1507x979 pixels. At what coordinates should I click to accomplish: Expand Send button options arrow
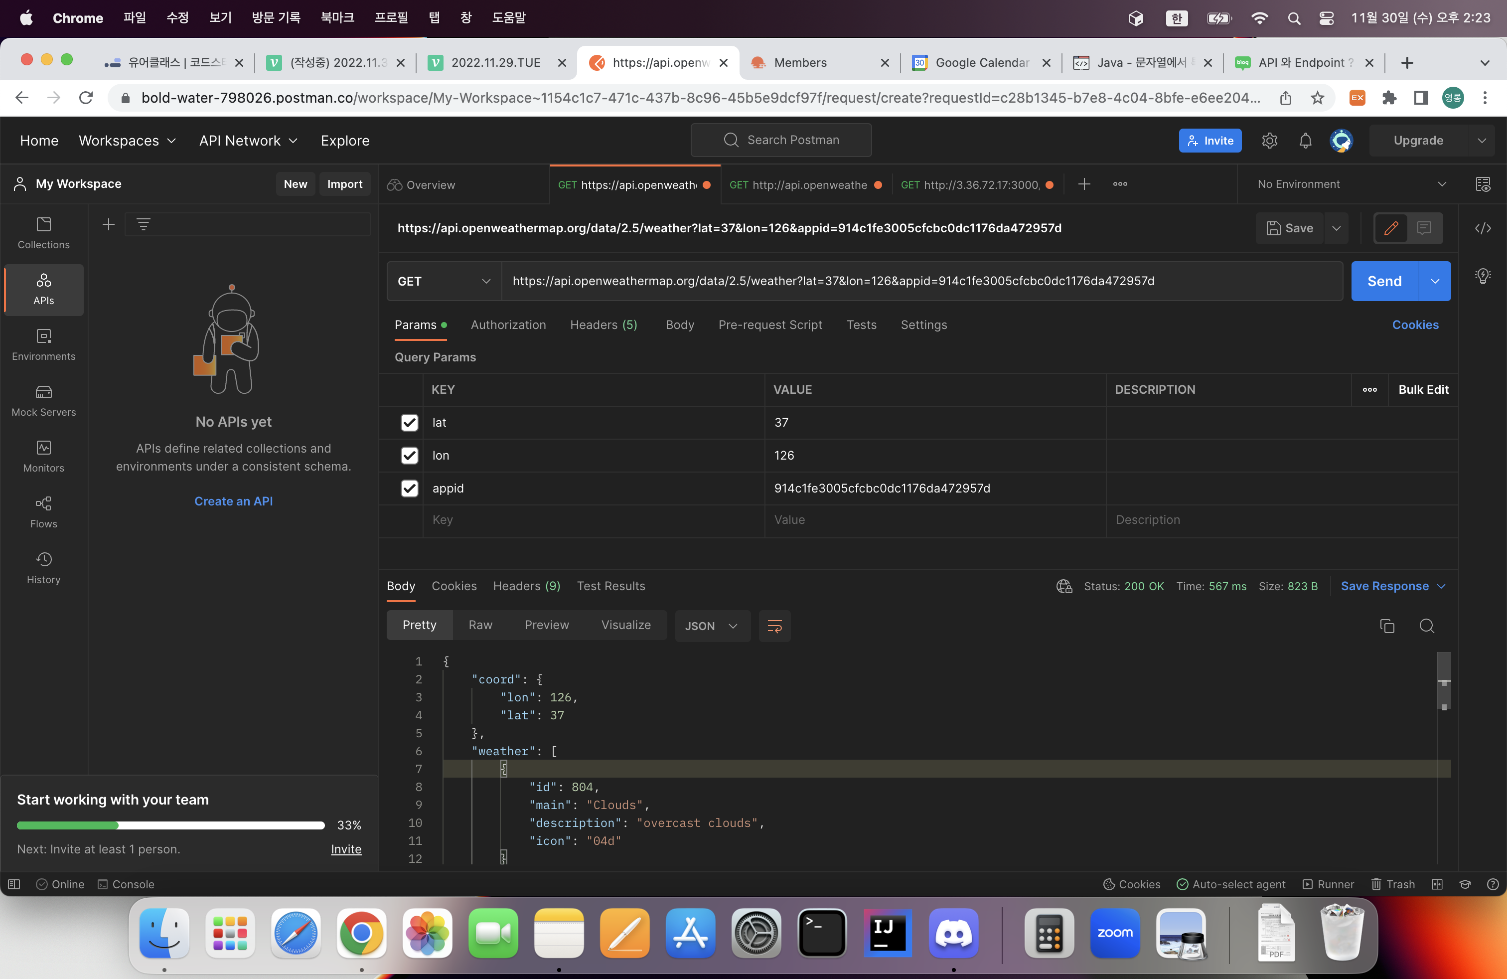coord(1435,281)
